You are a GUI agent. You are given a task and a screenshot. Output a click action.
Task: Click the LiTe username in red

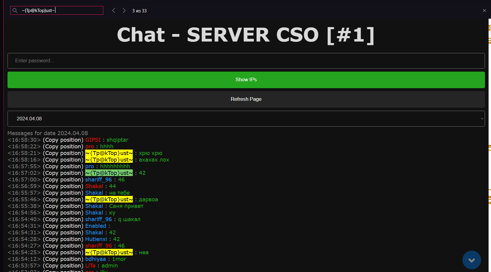click(x=90, y=266)
